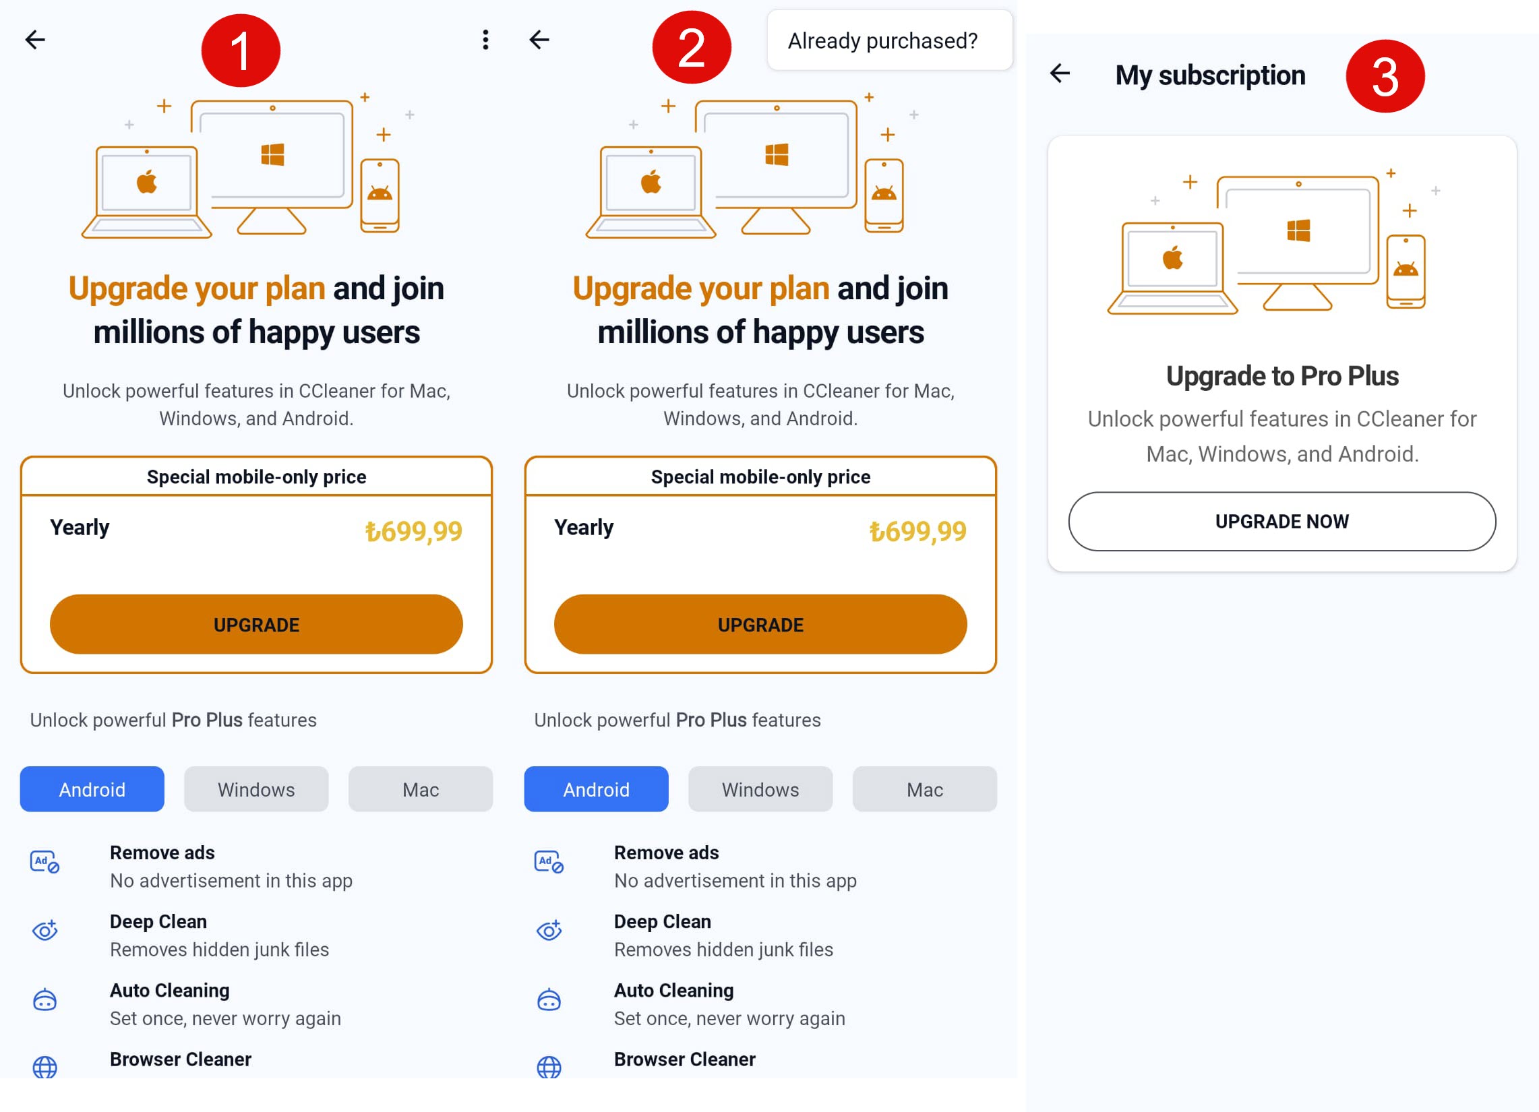Switch to Mac tab in second screen
This screenshot has height=1112, width=1539.
click(x=924, y=789)
